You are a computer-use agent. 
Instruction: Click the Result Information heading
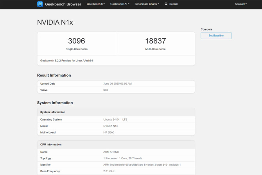point(54,75)
